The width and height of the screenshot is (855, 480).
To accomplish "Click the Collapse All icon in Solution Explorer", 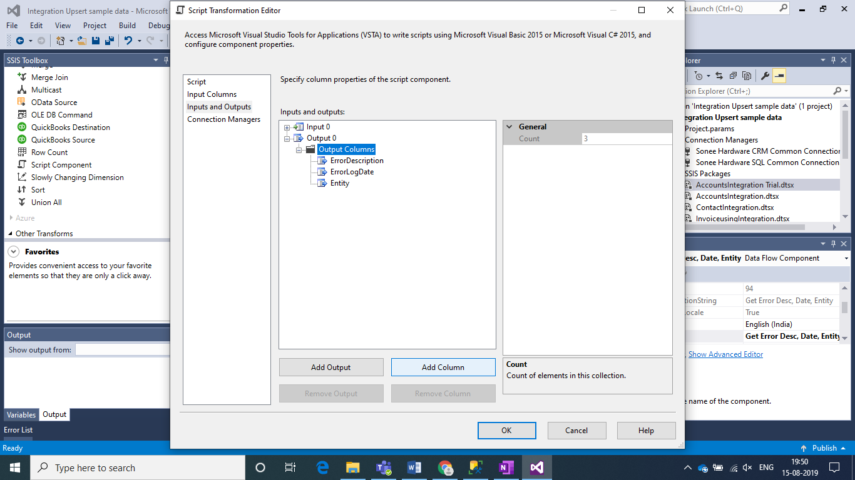I will point(733,76).
